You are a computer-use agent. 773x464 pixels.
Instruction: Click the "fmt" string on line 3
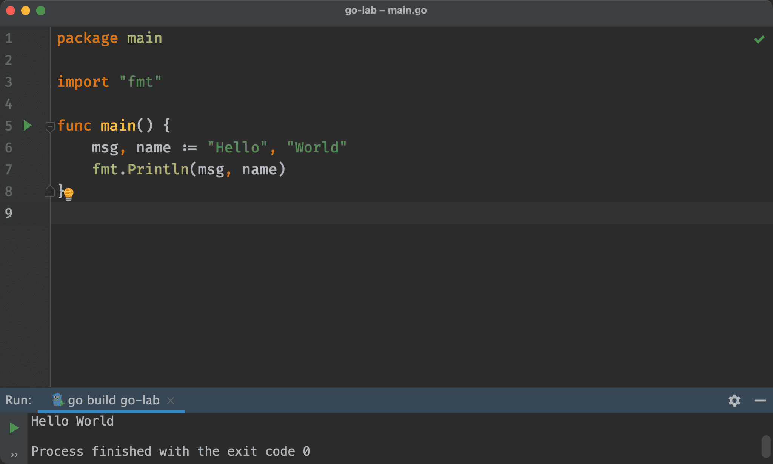pos(140,82)
